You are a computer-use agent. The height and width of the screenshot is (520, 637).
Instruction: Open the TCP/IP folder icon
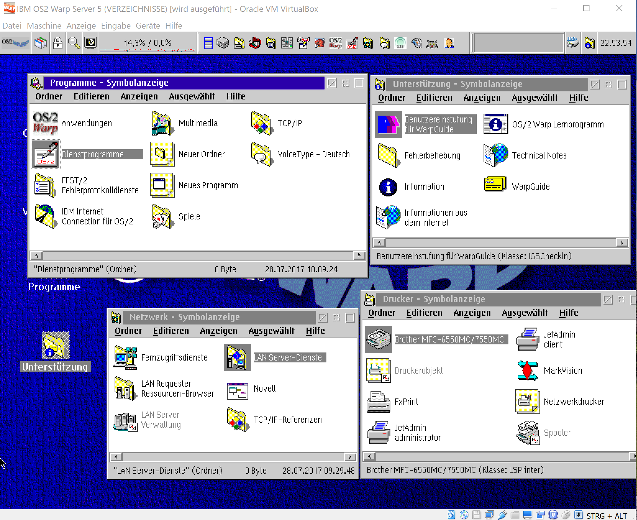coord(262,123)
